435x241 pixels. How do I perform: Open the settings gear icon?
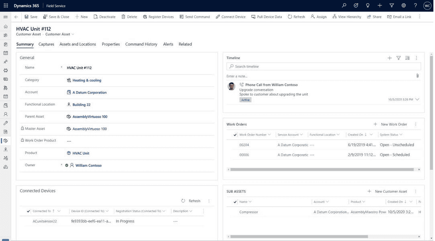click(404, 6)
